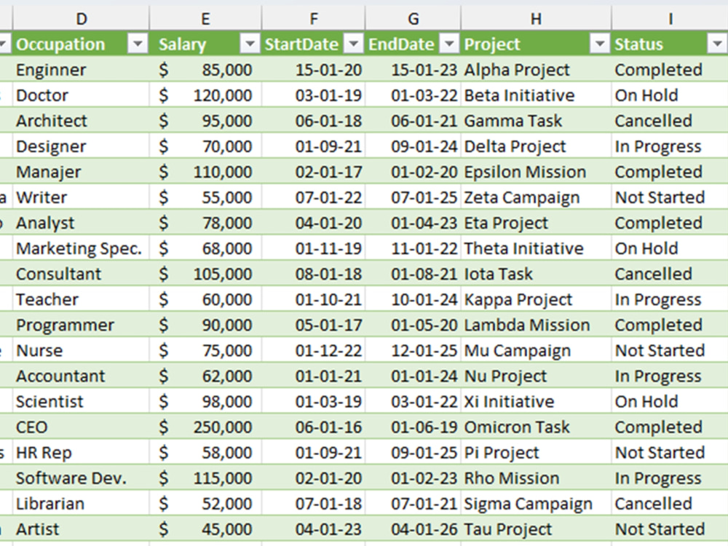
Task: Click the Occupation header cell
Action: [x=82, y=44]
